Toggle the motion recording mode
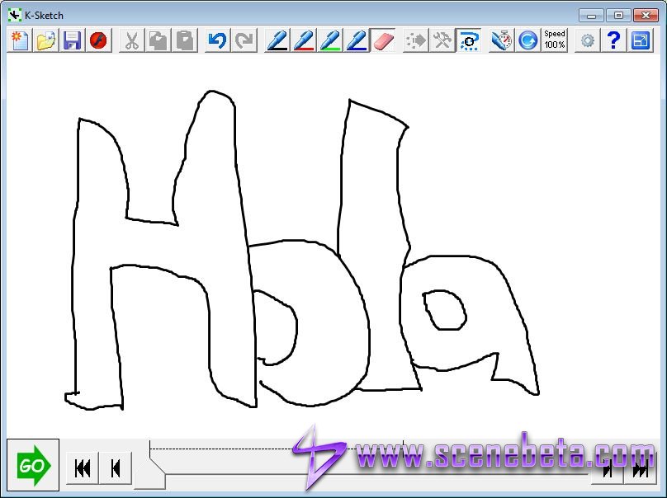 pyautogui.click(x=470, y=40)
